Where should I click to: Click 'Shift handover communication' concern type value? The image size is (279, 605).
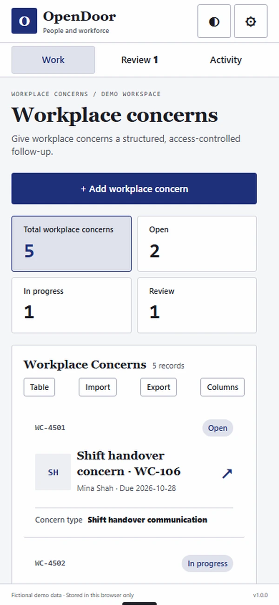coord(147,520)
